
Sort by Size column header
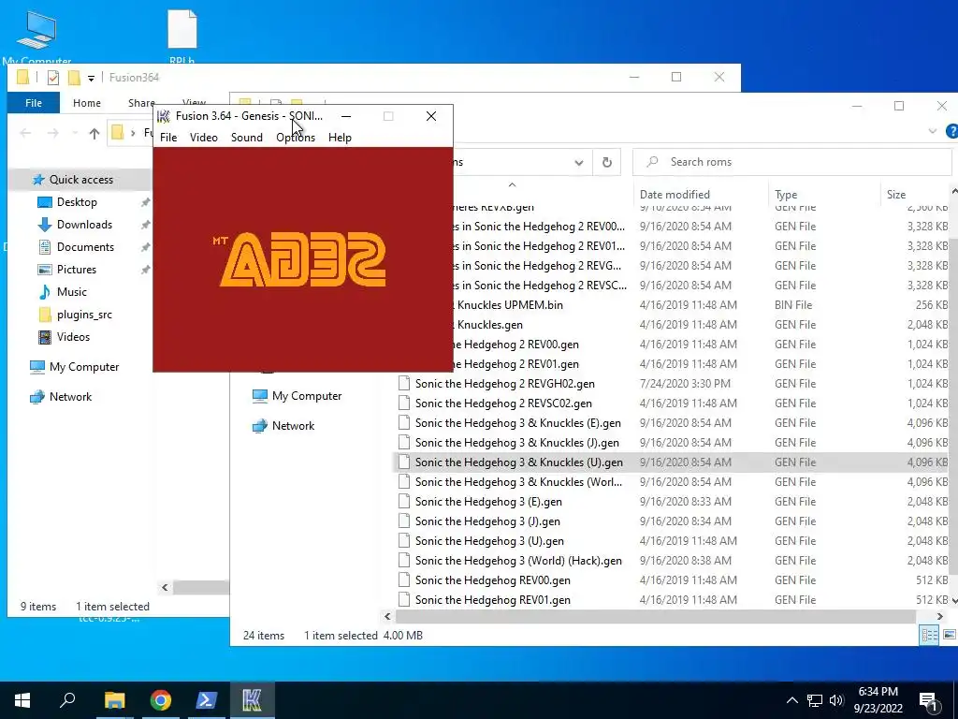point(896,195)
